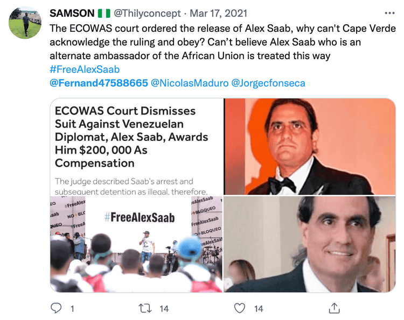View the photo of man in tuxedo
Screen dimensions: 404x320
coord(310,147)
